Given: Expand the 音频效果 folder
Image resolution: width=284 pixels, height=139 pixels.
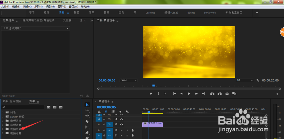Looking at the screenshot, I should [3, 121].
